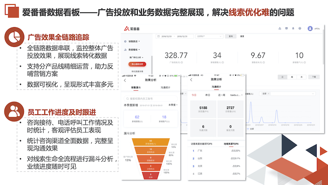Click the 爱番番 logo in dashboard header
Screen dimensions: 328x185
pos(132,29)
